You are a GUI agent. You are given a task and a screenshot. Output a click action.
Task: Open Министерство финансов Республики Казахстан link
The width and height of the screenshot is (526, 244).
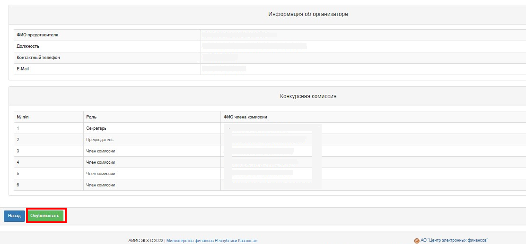(211, 241)
